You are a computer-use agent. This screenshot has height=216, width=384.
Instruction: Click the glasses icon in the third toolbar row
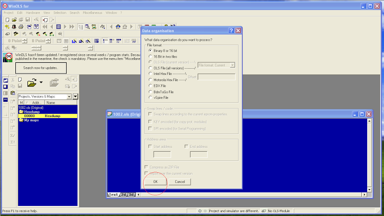pos(8,34)
